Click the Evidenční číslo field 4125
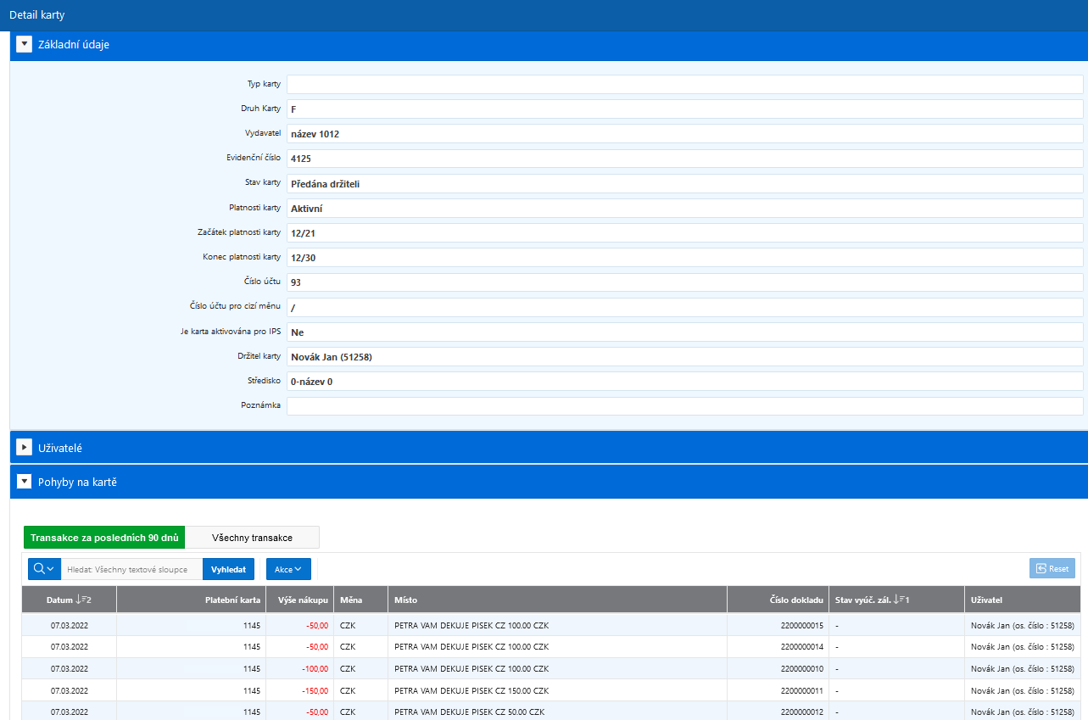Image resolution: width=1088 pixels, height=720 pixels. pyautogui.click(x=685, y=158)
